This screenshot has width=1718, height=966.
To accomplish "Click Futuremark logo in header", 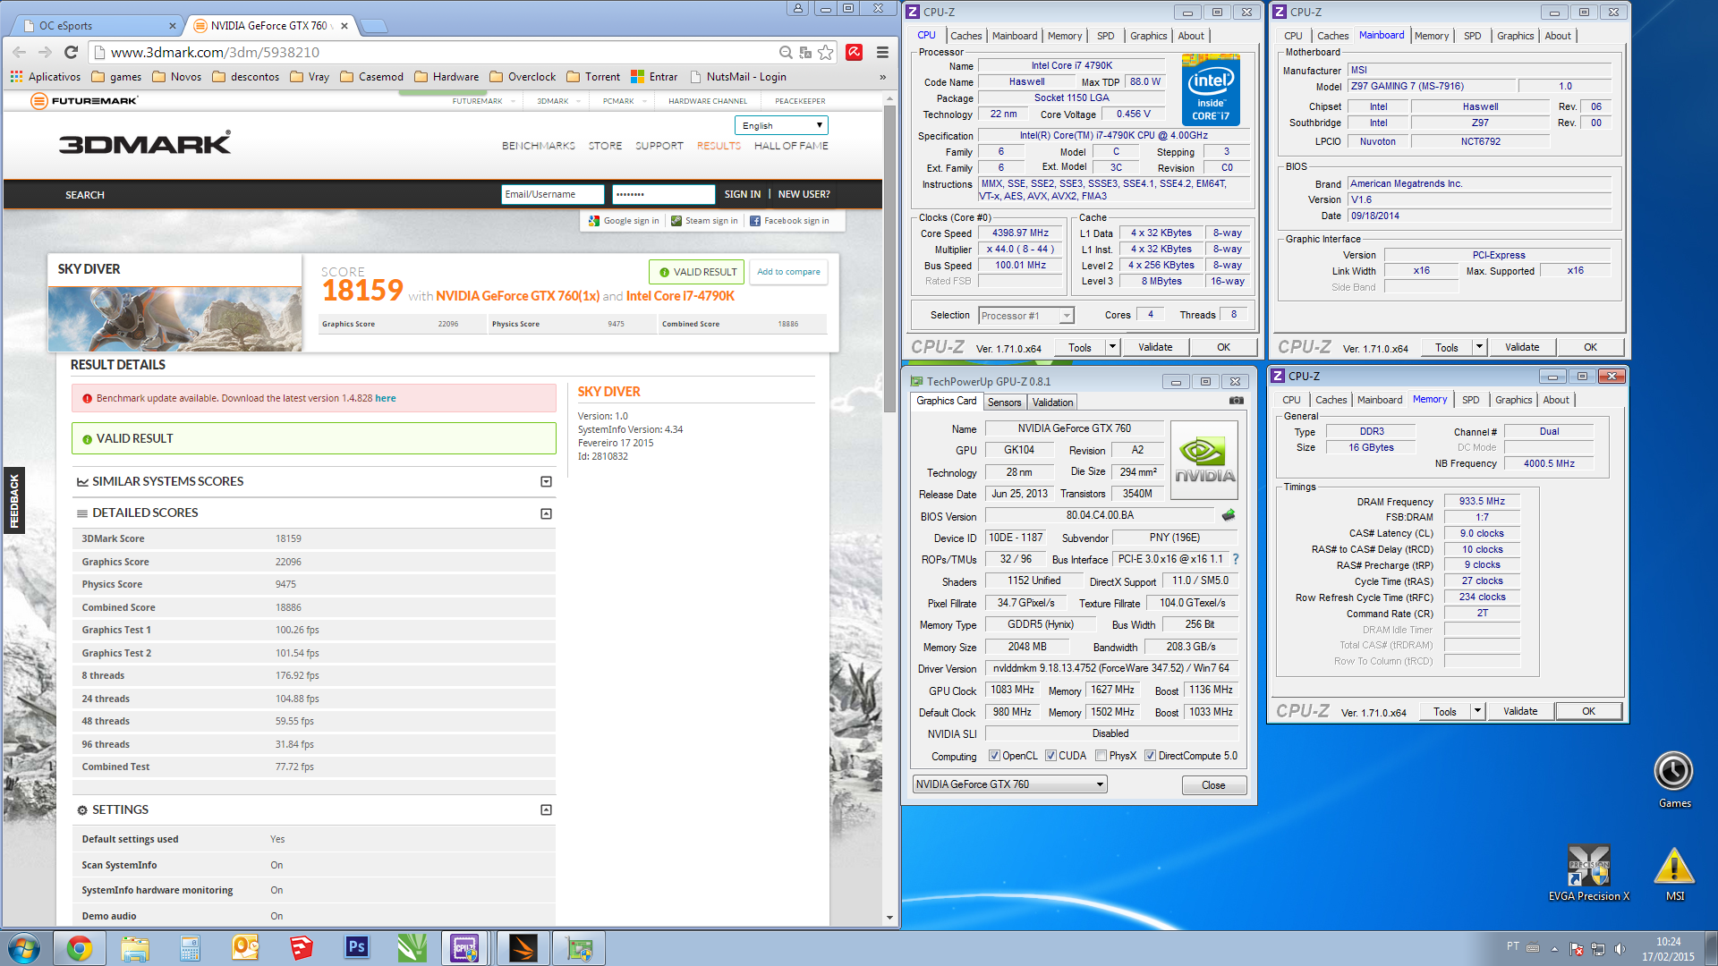I will (x=85, y=100).
